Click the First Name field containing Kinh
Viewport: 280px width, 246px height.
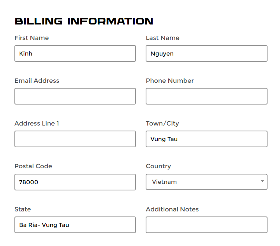point(75,54)
